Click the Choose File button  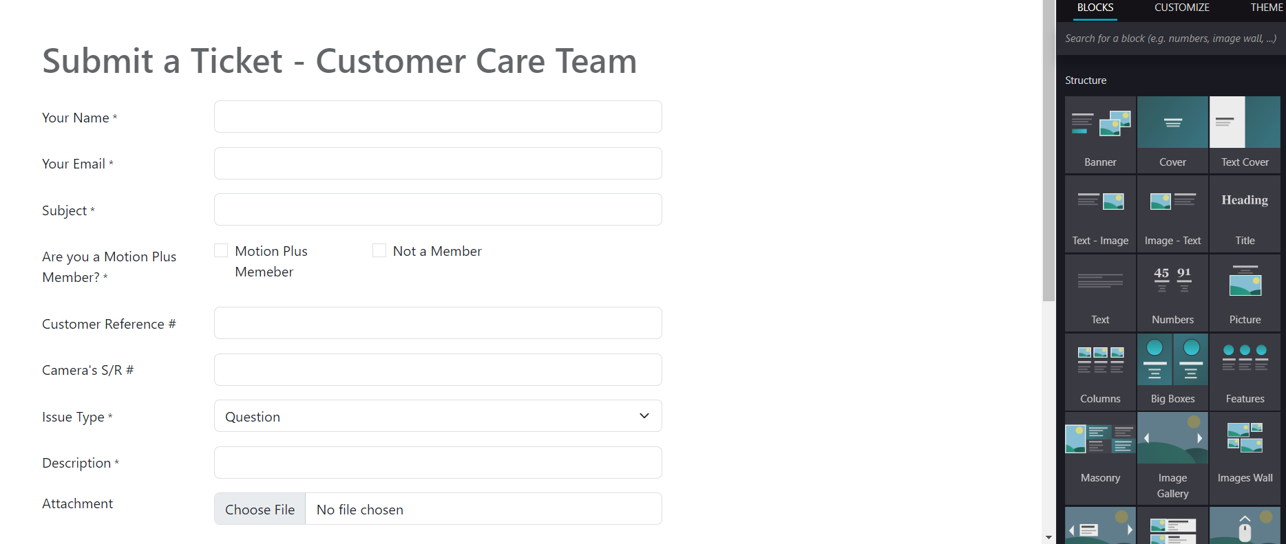coord(260,509)
